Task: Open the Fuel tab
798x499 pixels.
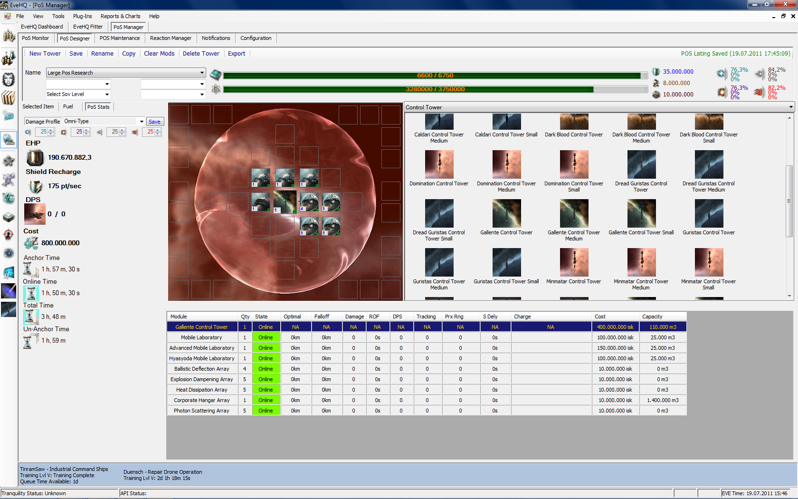Action: [x=68, y=107]
